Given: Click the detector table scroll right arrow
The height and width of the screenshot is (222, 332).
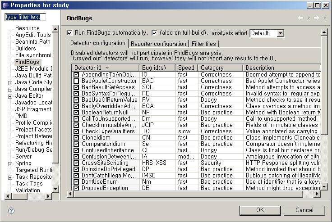Looking at the screenshot, I should (x=317, y=194).
